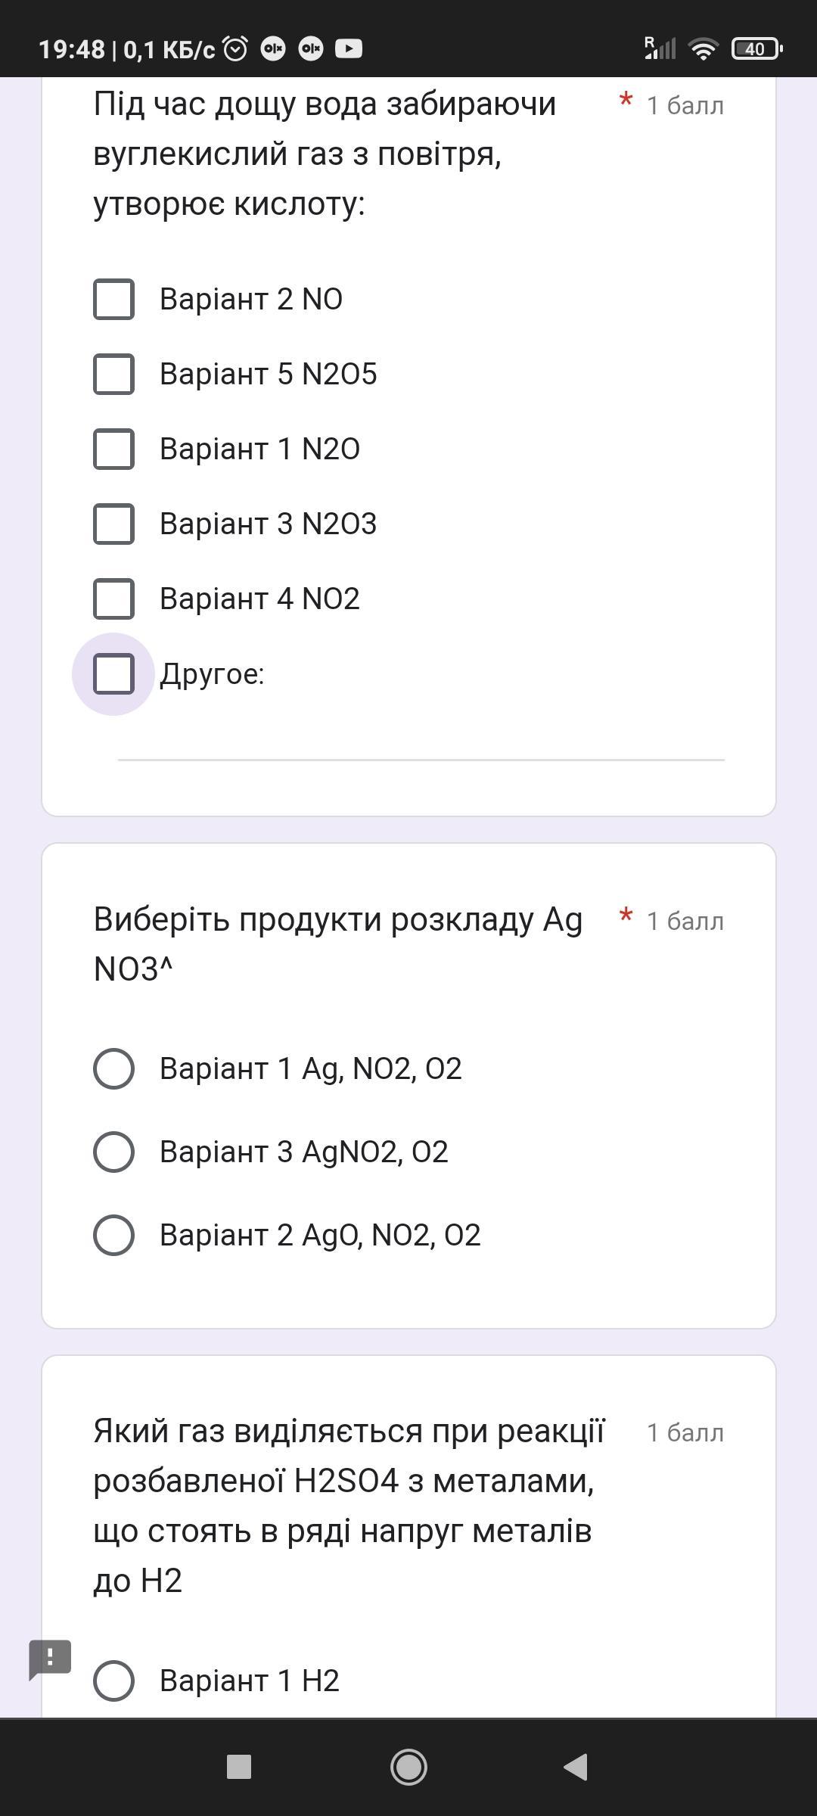
Task: Check the 'Варіант 1 N2O' checkbox
Action: [x=113, y=449]
